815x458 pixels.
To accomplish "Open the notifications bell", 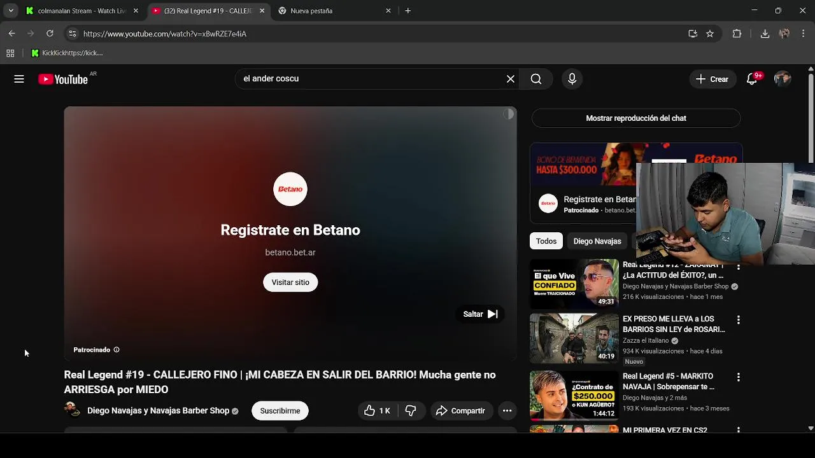I will point(752,79).
